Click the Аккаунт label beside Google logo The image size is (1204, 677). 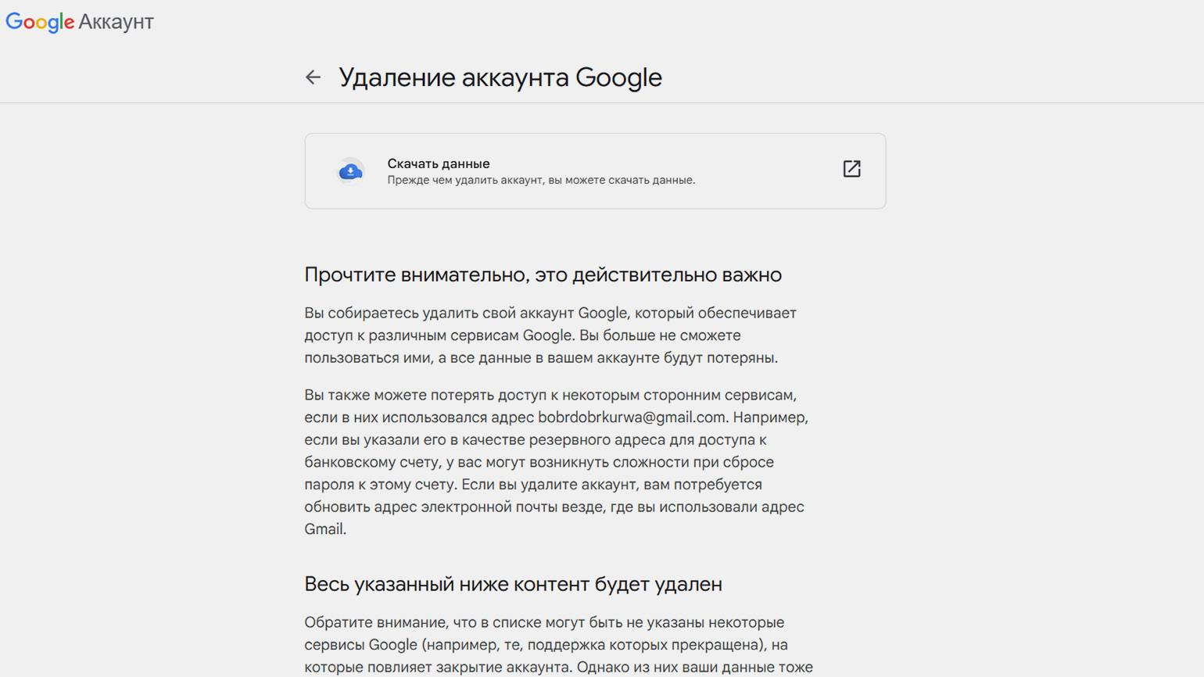pyautogui.click(x=116, y=22)
